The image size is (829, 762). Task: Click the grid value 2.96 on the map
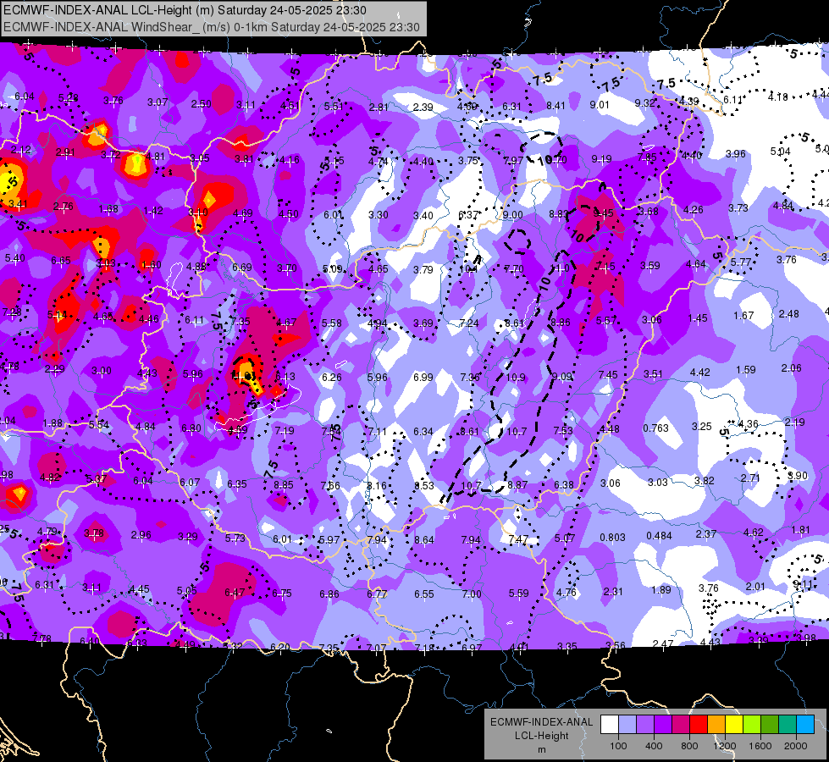pos(141,534)
